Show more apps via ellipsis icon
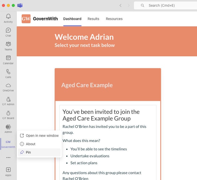 click(x=8, y=157)
